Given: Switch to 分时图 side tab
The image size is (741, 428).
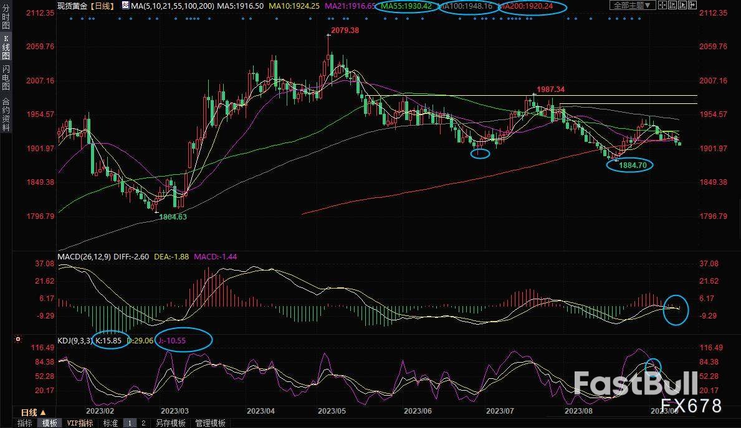Looking at the screenshot, I should pyautogui.click(x=6, y=20).
